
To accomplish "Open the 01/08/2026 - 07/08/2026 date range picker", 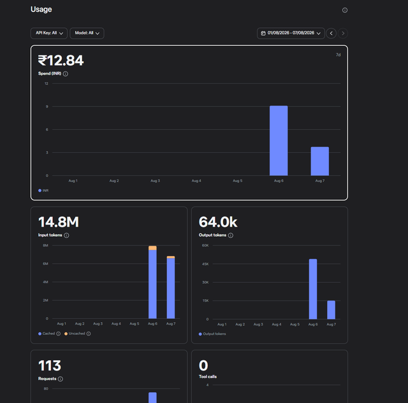I will point(291,33).
